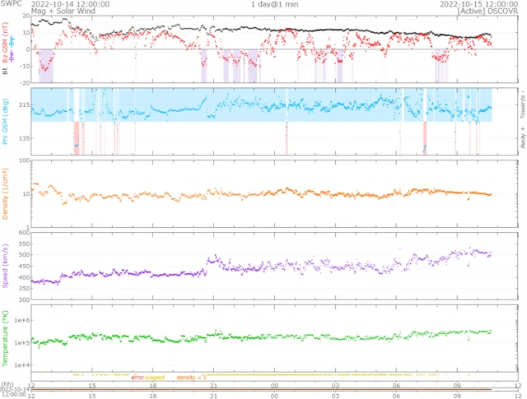
Task: Click the end date 2022-10-15 12:00:00
Action: (476, 4)
